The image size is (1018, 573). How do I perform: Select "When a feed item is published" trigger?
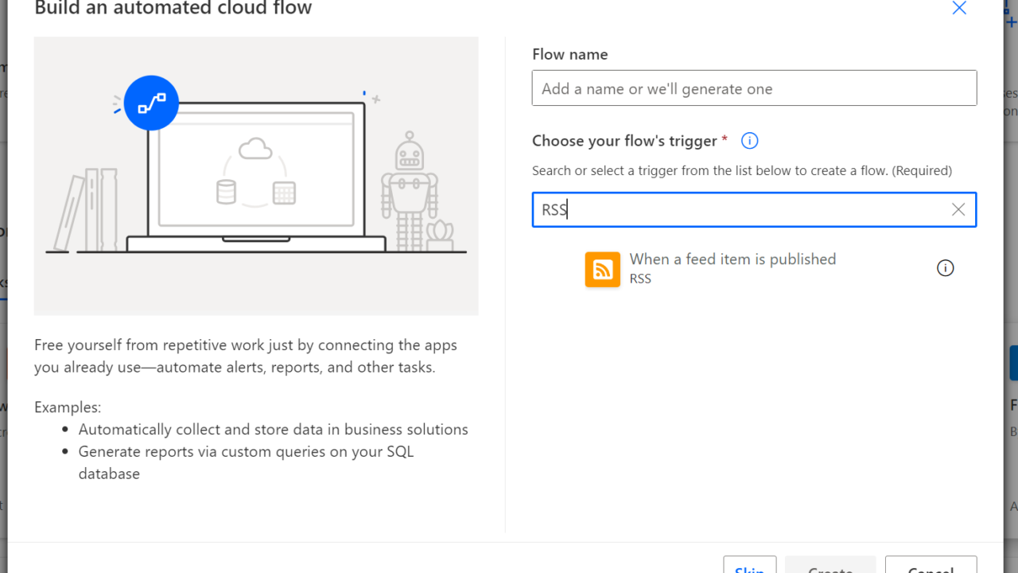[732, 259]
